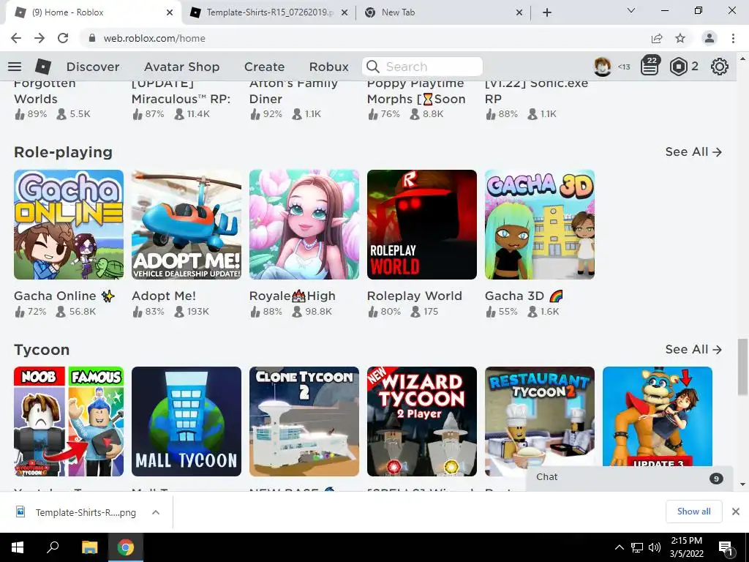The image size is (749, 562).
Task: Open the Gacha Online game thumbnail
Action: click(69, 225)
